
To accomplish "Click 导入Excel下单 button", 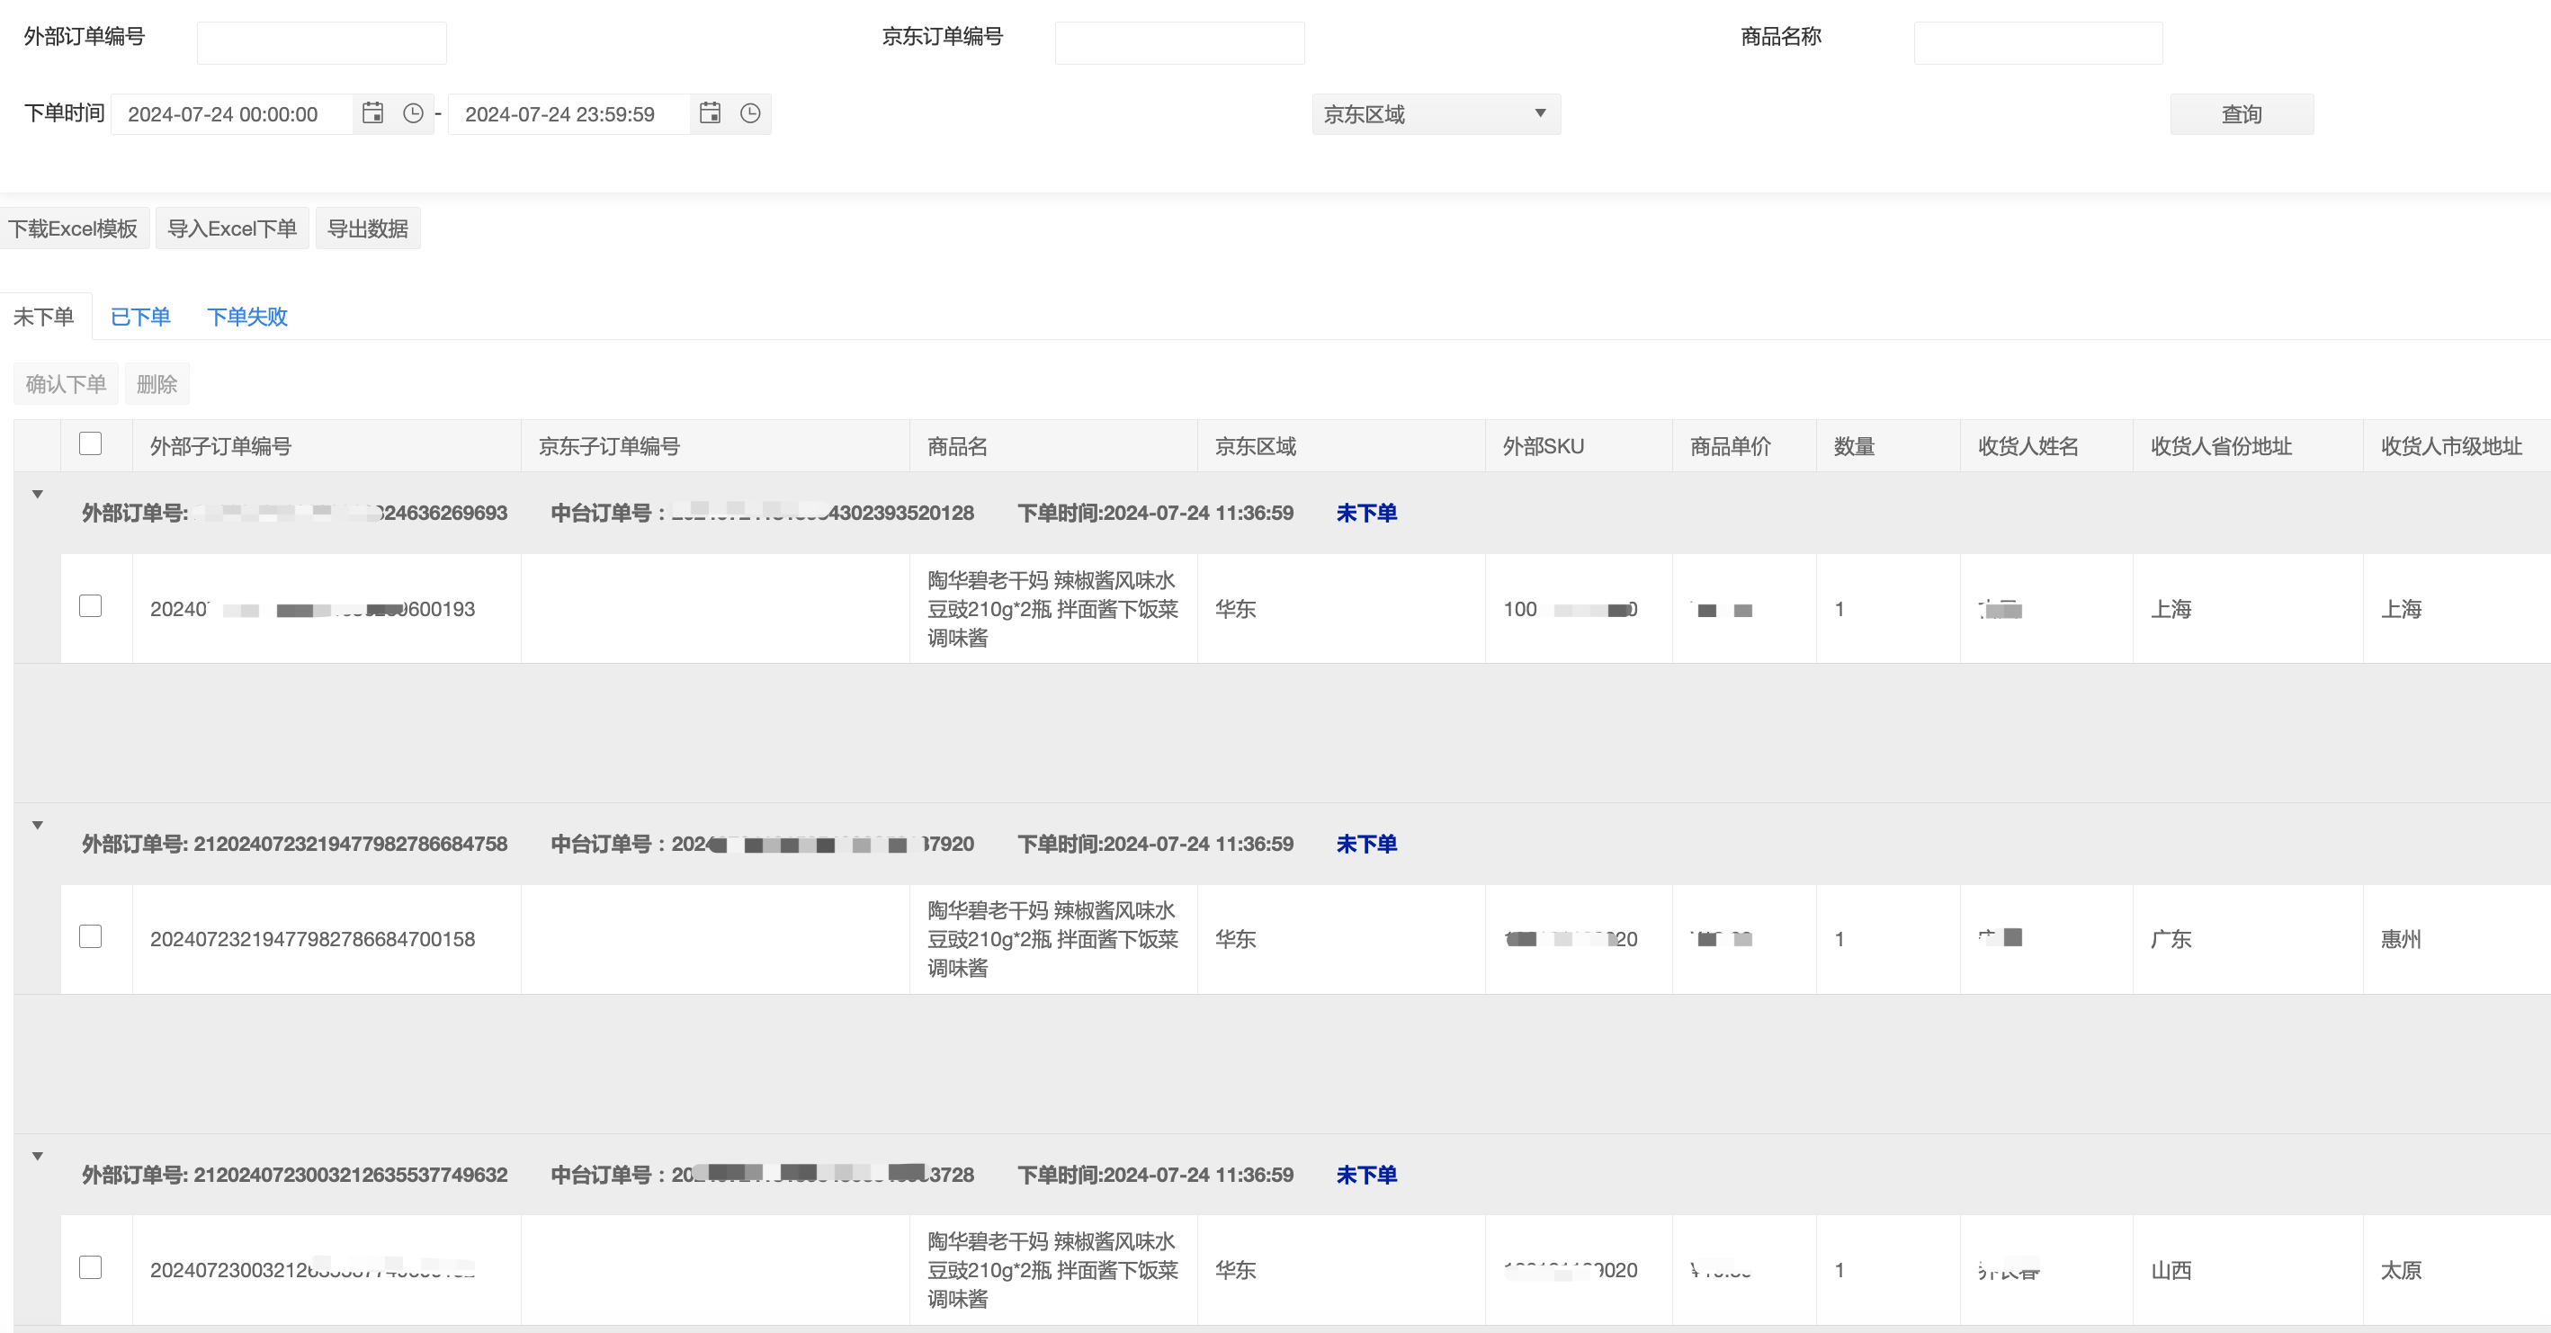I will coord(232,228).
